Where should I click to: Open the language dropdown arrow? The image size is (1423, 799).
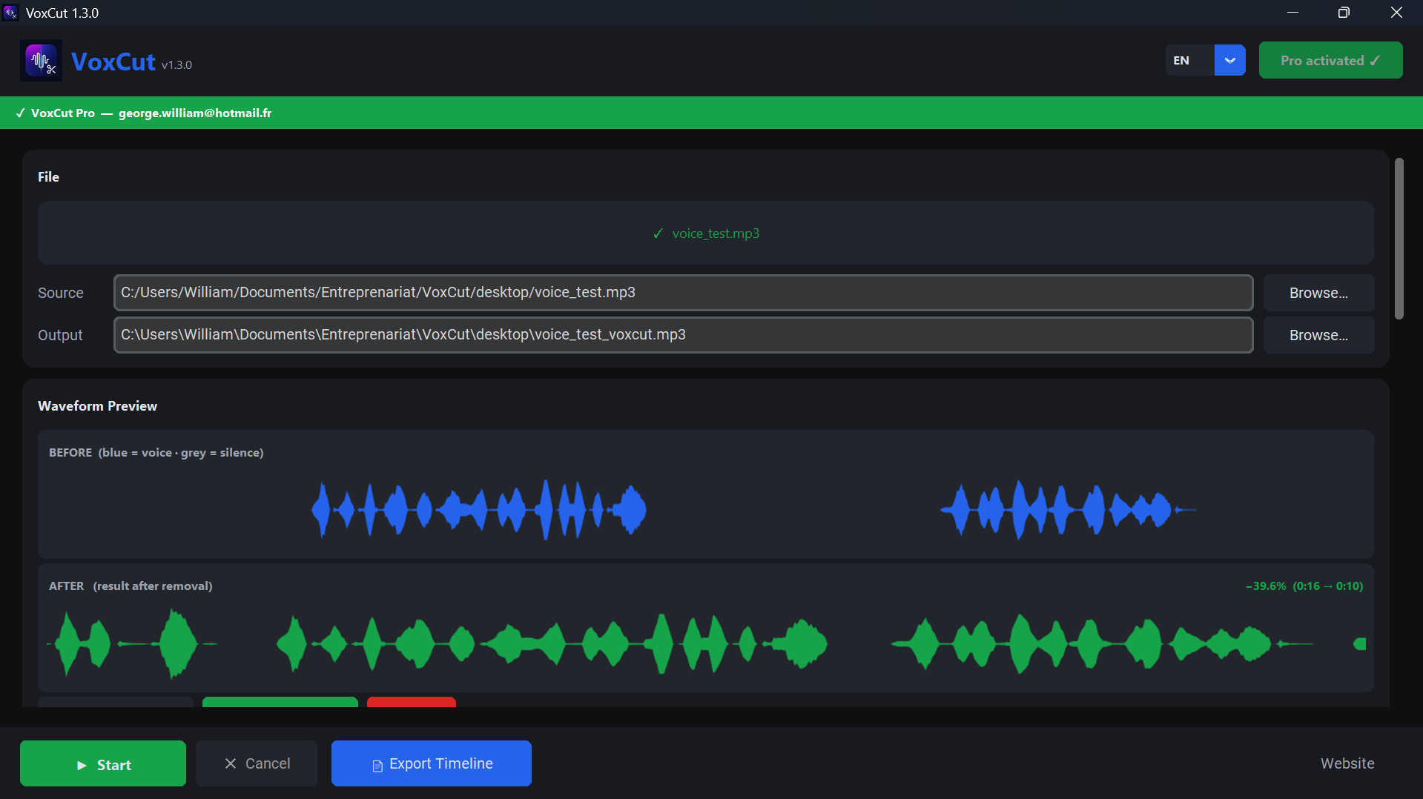[1229, 61]
